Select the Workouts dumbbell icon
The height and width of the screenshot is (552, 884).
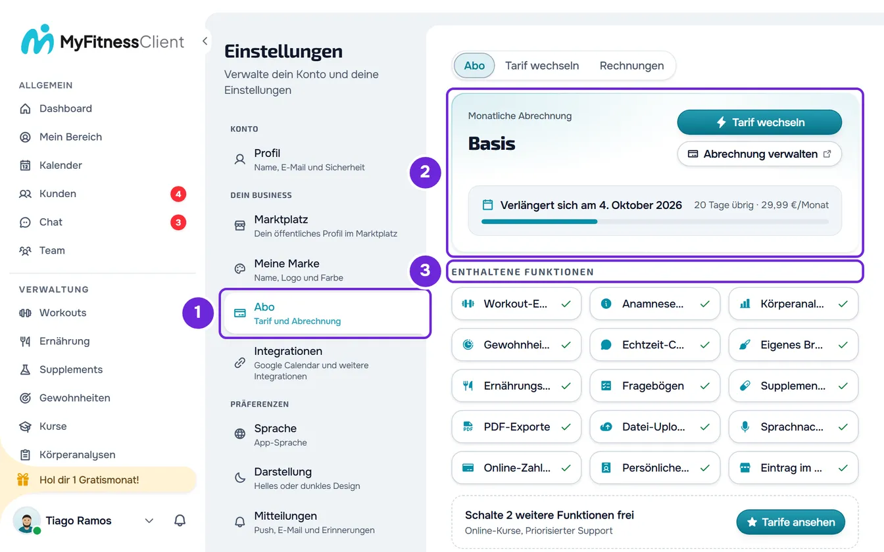(25, 313)
